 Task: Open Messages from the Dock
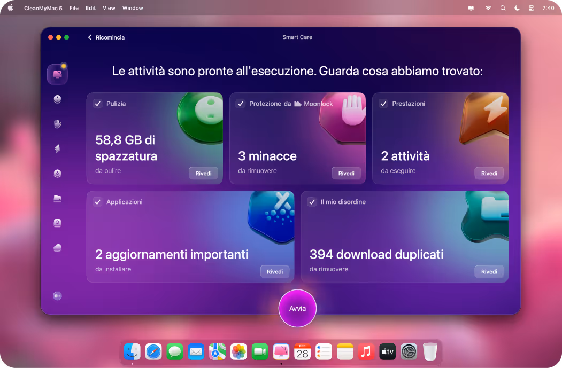coord(174,352)
